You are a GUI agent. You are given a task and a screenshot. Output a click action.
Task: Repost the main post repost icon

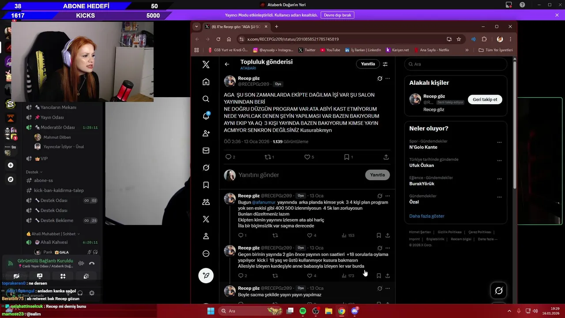(x=269, y=157)
